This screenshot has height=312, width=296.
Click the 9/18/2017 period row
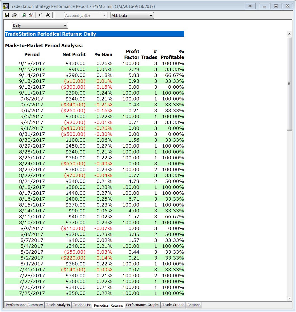tap(32, 63)
